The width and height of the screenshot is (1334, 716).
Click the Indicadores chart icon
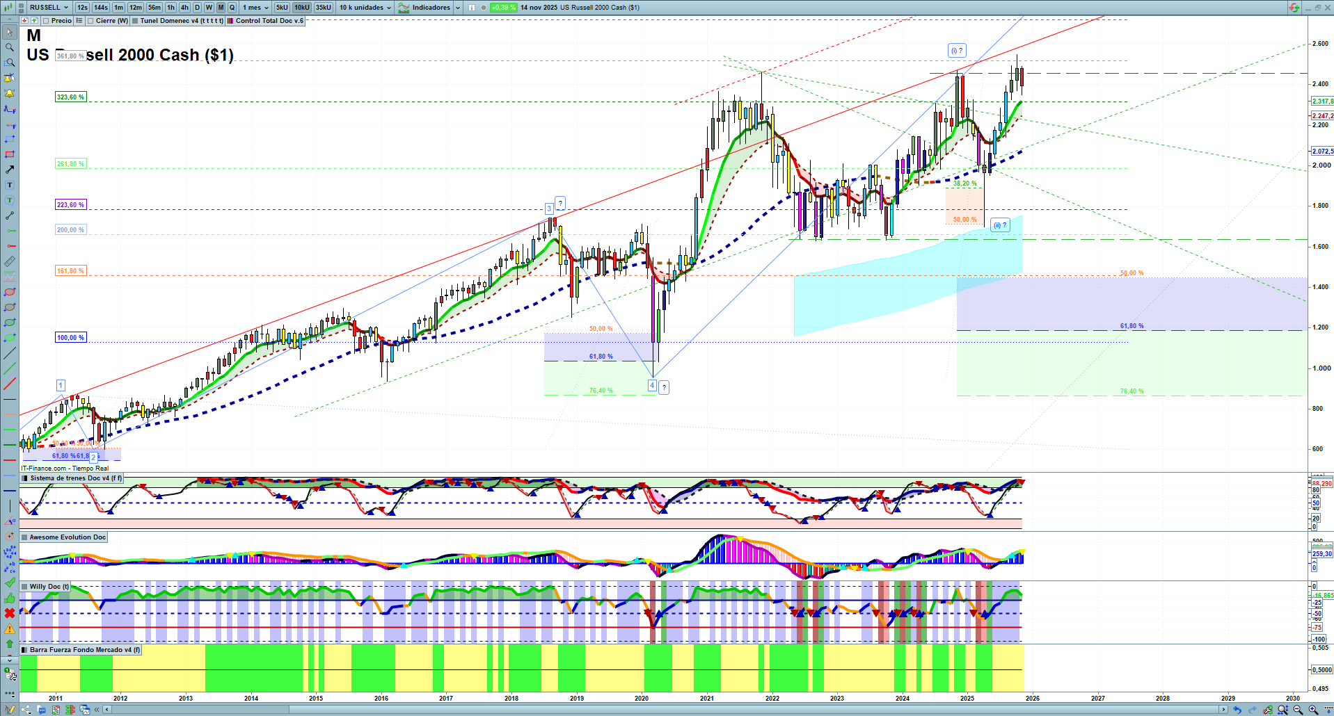404,8
